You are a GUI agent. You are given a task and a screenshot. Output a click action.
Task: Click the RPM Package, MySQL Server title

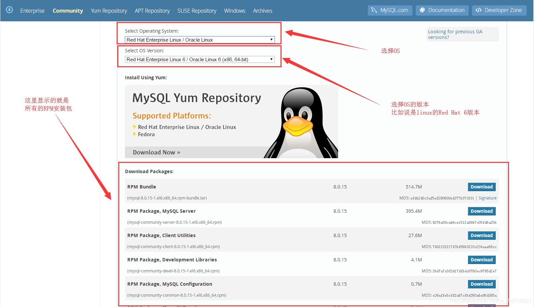coord(162,211)
